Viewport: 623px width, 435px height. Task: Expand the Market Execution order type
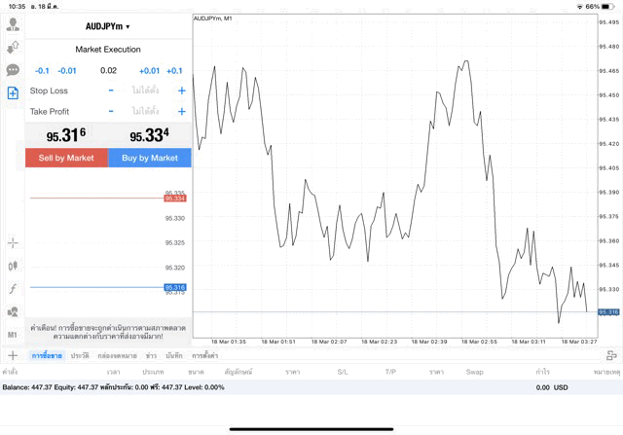click(108, 49)
